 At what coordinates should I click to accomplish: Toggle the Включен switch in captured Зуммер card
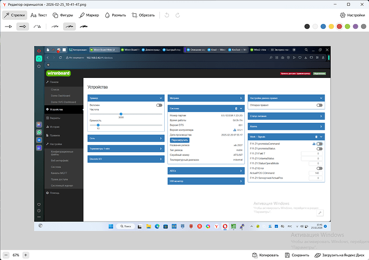[x=159, y=105]
